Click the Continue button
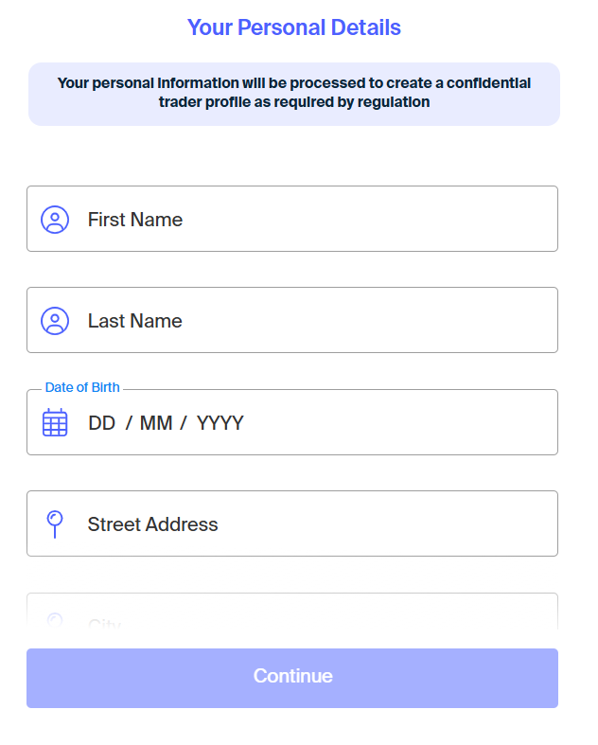This screenshot has height=745, width=598. pyautogui.click(x=292, y=678)
